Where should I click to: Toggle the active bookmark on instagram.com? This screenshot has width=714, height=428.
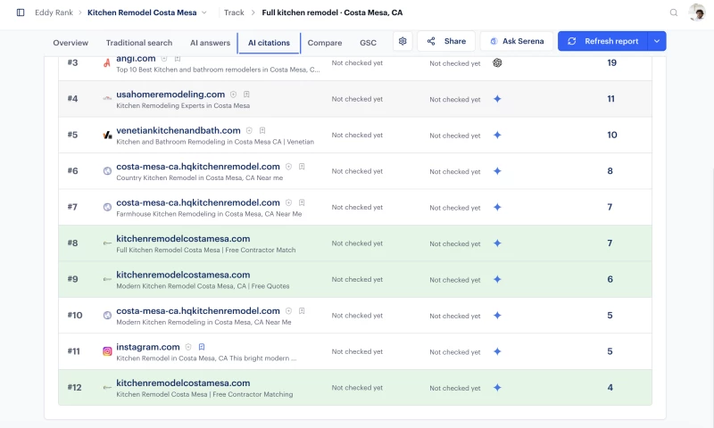point(202,347)
